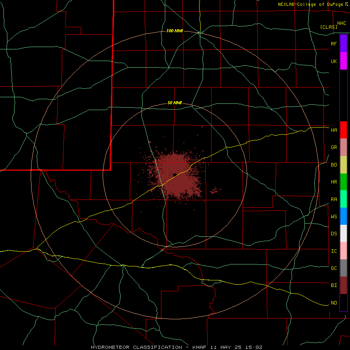The height and width of the screenshot is (350, 350).
Task: Select the GR dusty pink legend swatch
Action: tap(343, 147)
